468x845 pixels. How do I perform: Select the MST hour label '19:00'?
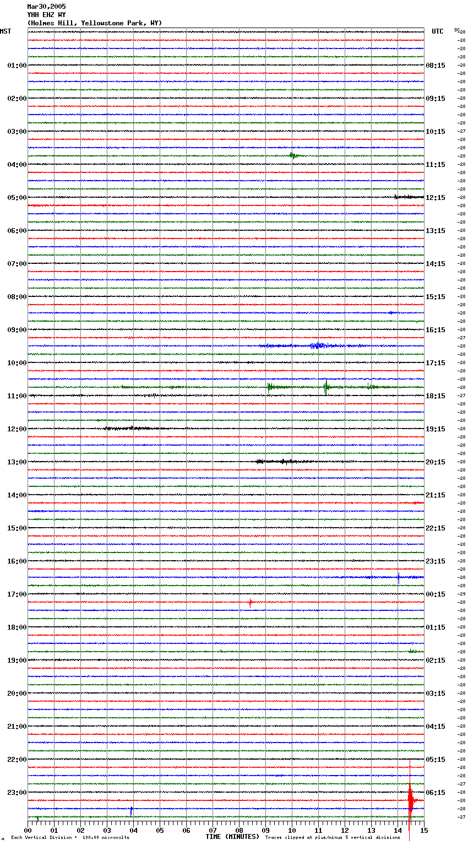click(x=17, y=660)
